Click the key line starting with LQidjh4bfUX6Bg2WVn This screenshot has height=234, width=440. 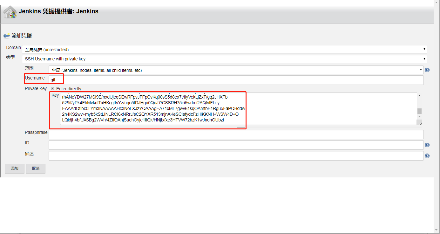click(x=143, y=120)
